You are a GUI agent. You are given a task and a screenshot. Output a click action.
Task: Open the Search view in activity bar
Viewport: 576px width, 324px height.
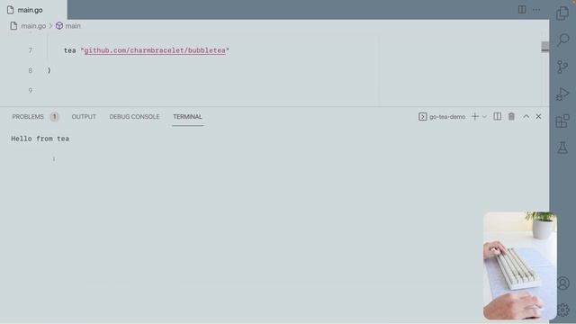[x=562, y=40]
